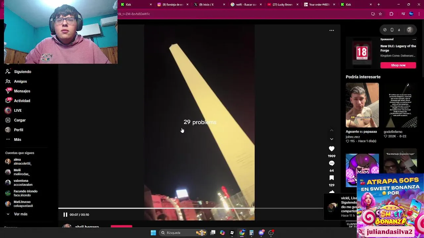Viewport: 424px width, 238px height.
Task: Open the godofinferno video thumbnail
Action: (400, 105)
